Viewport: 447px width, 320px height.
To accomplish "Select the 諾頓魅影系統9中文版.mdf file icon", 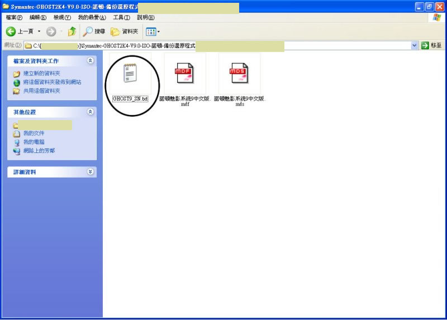I will pos(184,73).
